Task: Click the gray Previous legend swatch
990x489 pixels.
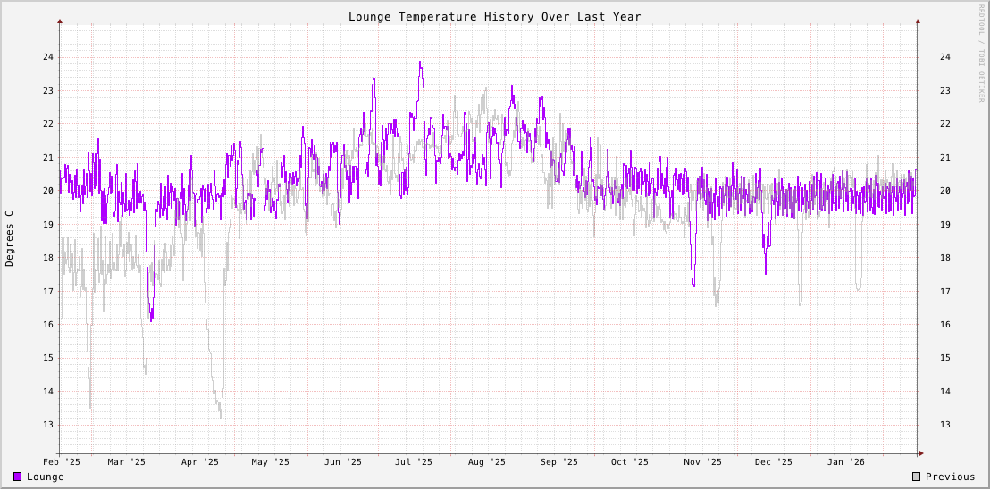Action: click(x=916, y=477)
